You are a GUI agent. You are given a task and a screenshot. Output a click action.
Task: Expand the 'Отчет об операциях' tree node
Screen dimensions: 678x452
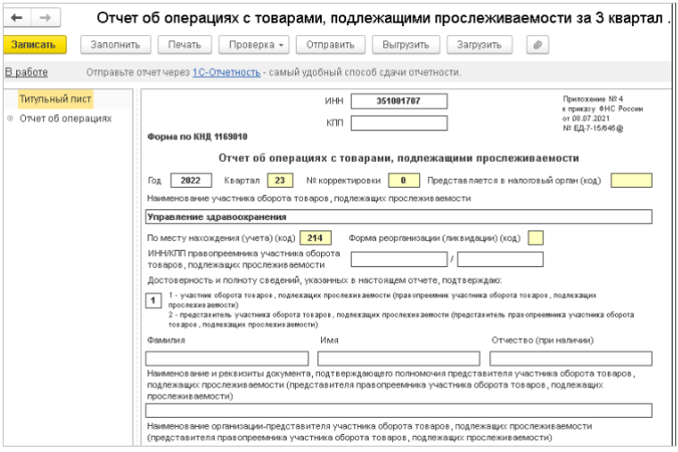10,118
